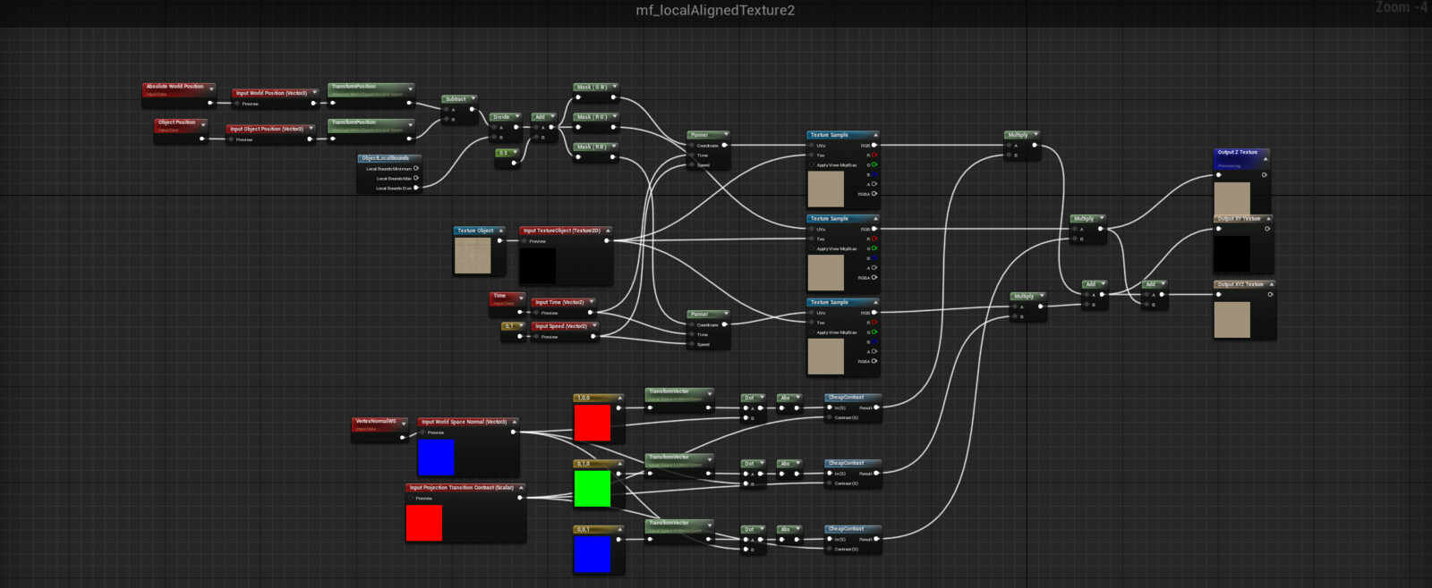Click the Local Bounds Max output pin
The width and height of the screenshot is (1432, 588).
pos(416,178)
